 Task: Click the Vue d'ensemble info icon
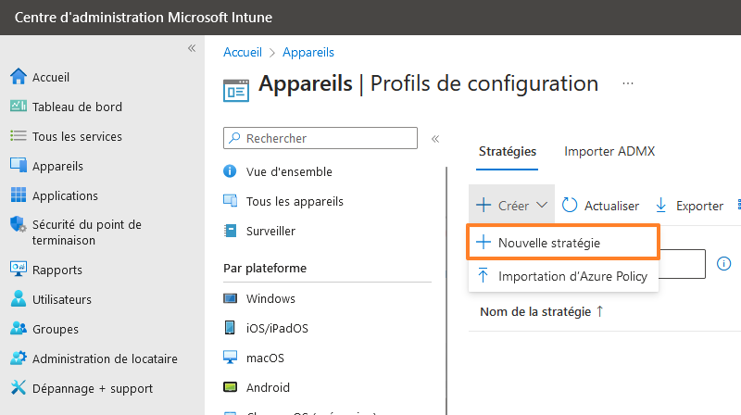point(230,171)
